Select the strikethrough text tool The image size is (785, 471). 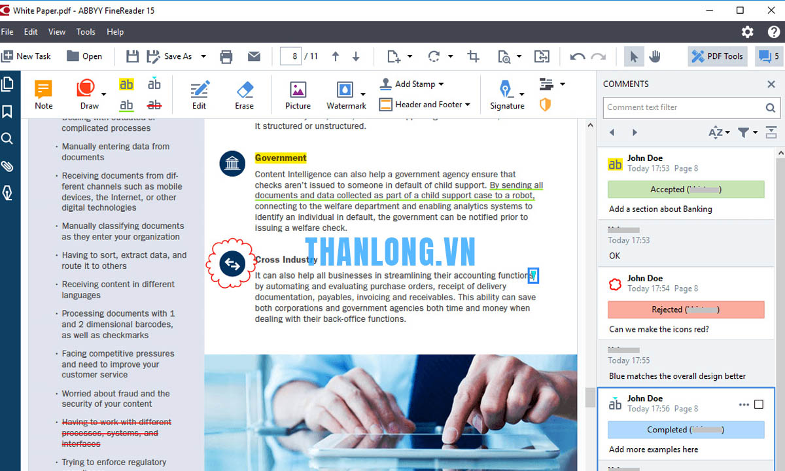pyautogui.click(x=154, y=105)
